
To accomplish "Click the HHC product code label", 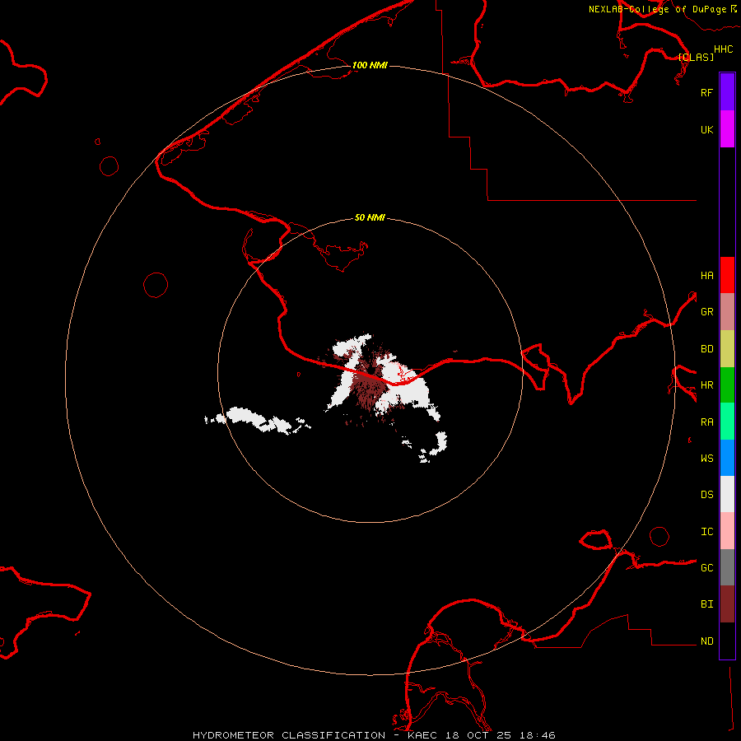I will (x=724, y=49).
